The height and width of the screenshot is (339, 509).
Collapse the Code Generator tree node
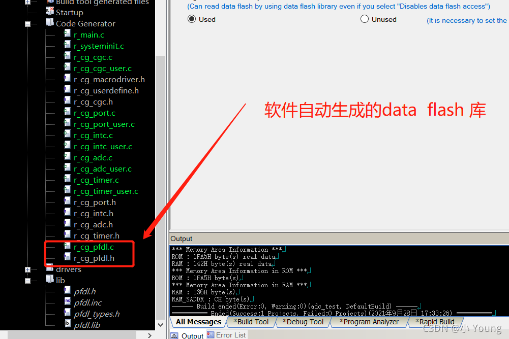pos(27,24)
